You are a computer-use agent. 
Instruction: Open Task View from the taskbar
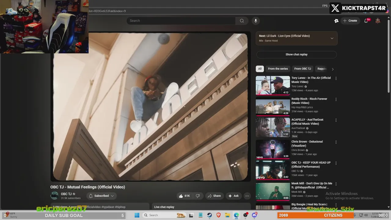tap(191, 215)
